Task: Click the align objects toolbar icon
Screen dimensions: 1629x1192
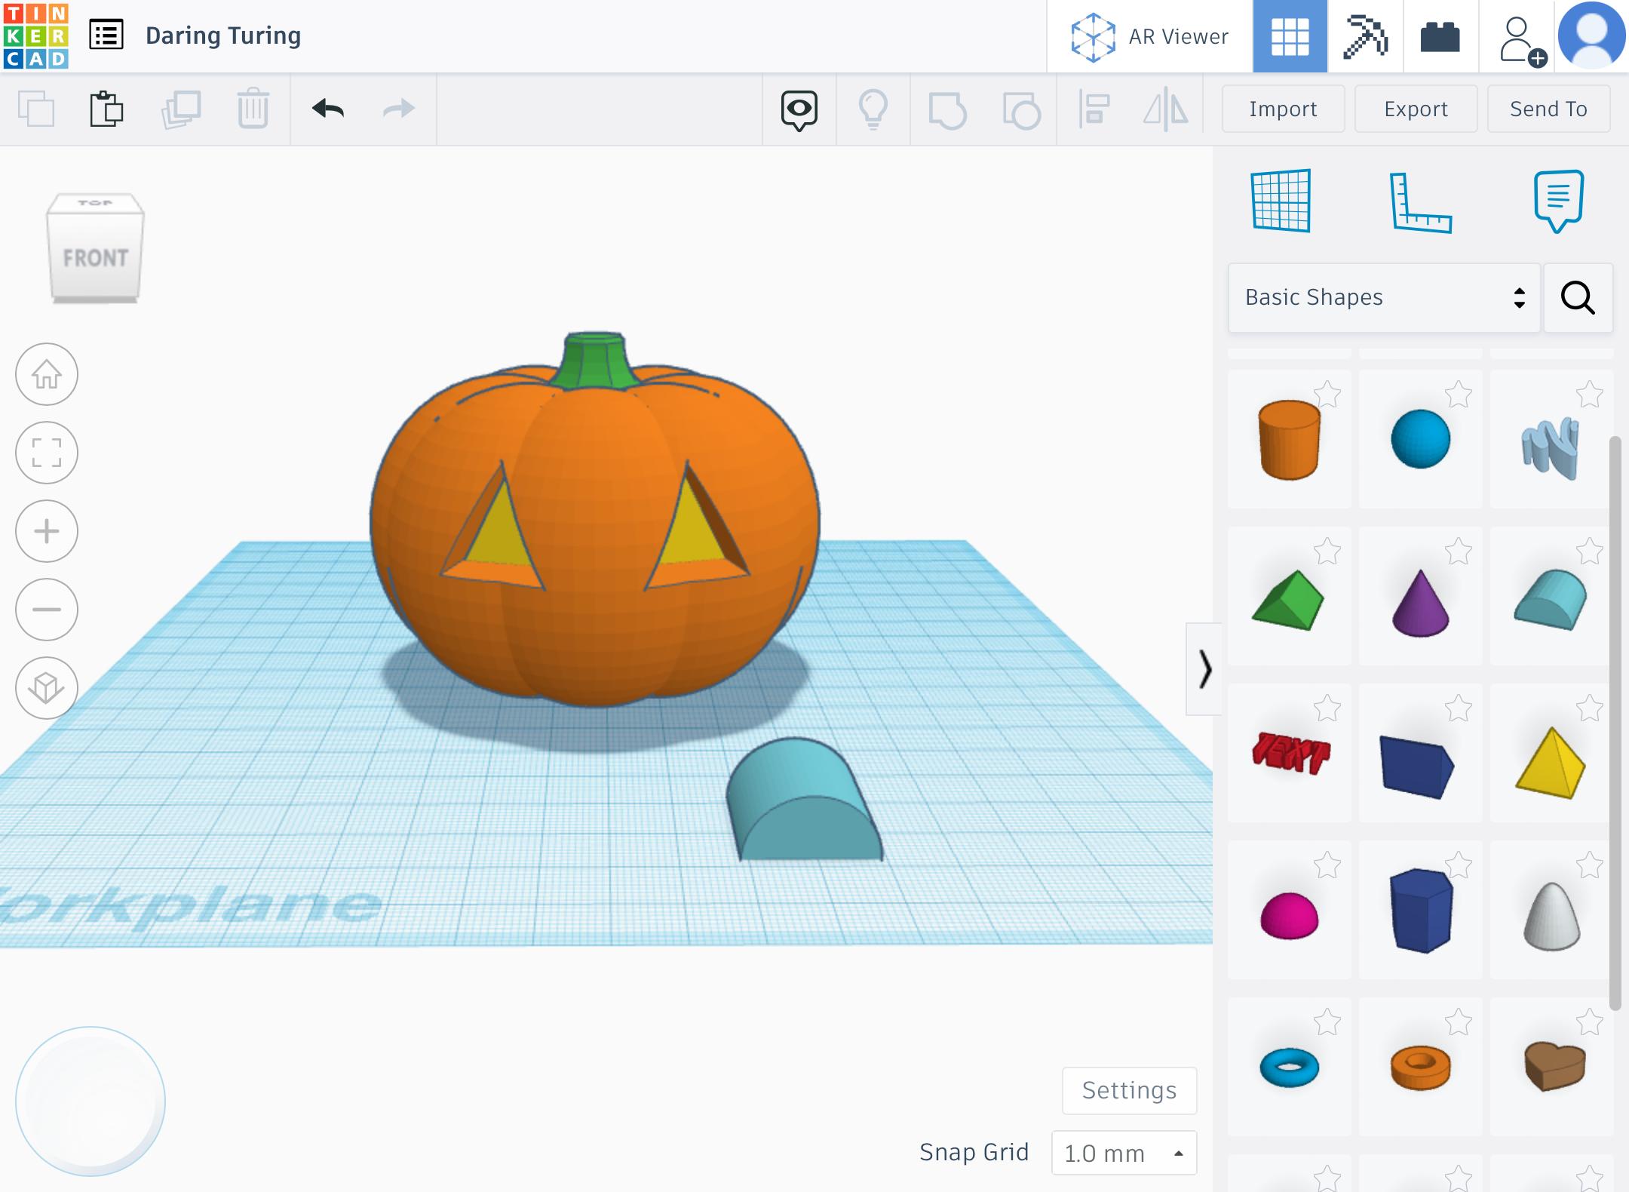Action: pos(1094,109)
